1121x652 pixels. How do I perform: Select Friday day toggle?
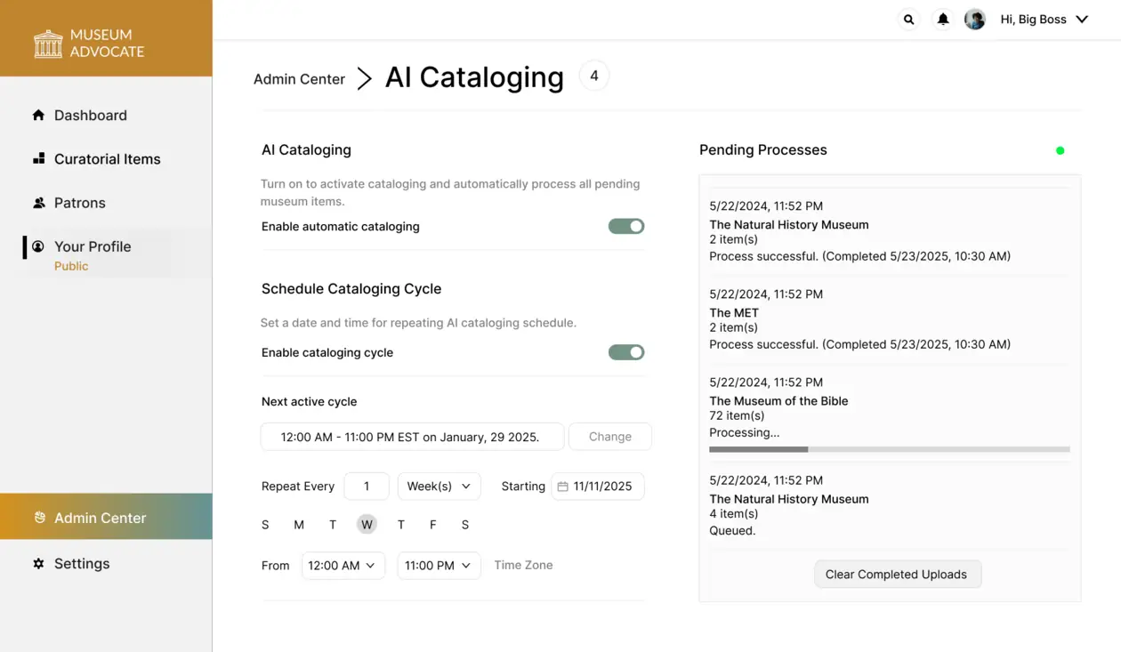pos(433,525)
